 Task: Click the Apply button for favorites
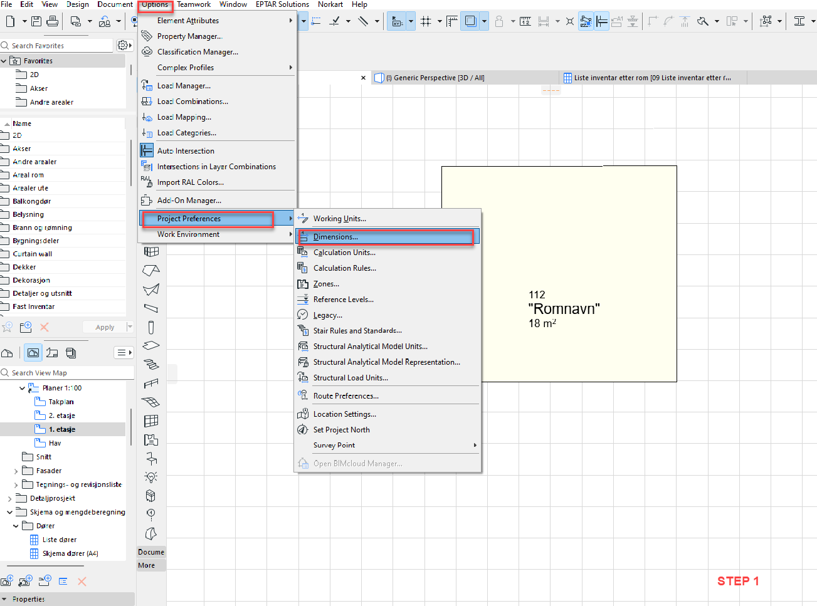click(105, 327)
